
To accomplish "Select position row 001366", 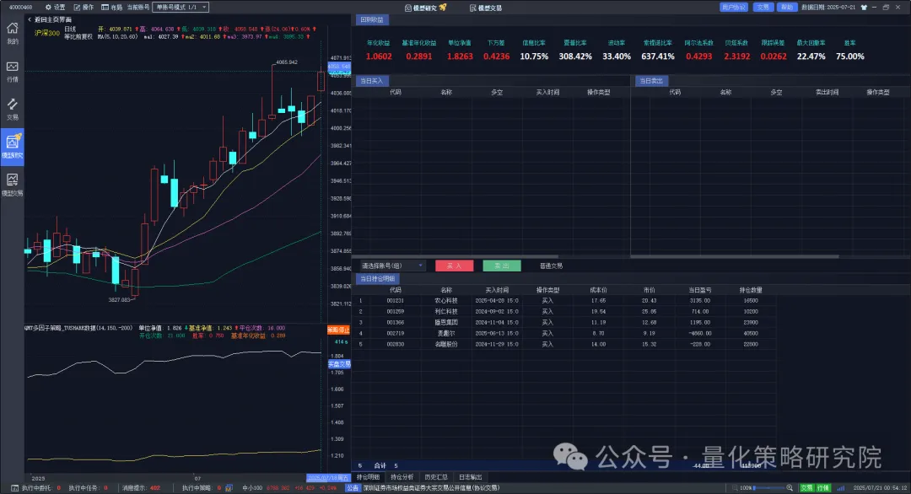I will click(564, 323).
